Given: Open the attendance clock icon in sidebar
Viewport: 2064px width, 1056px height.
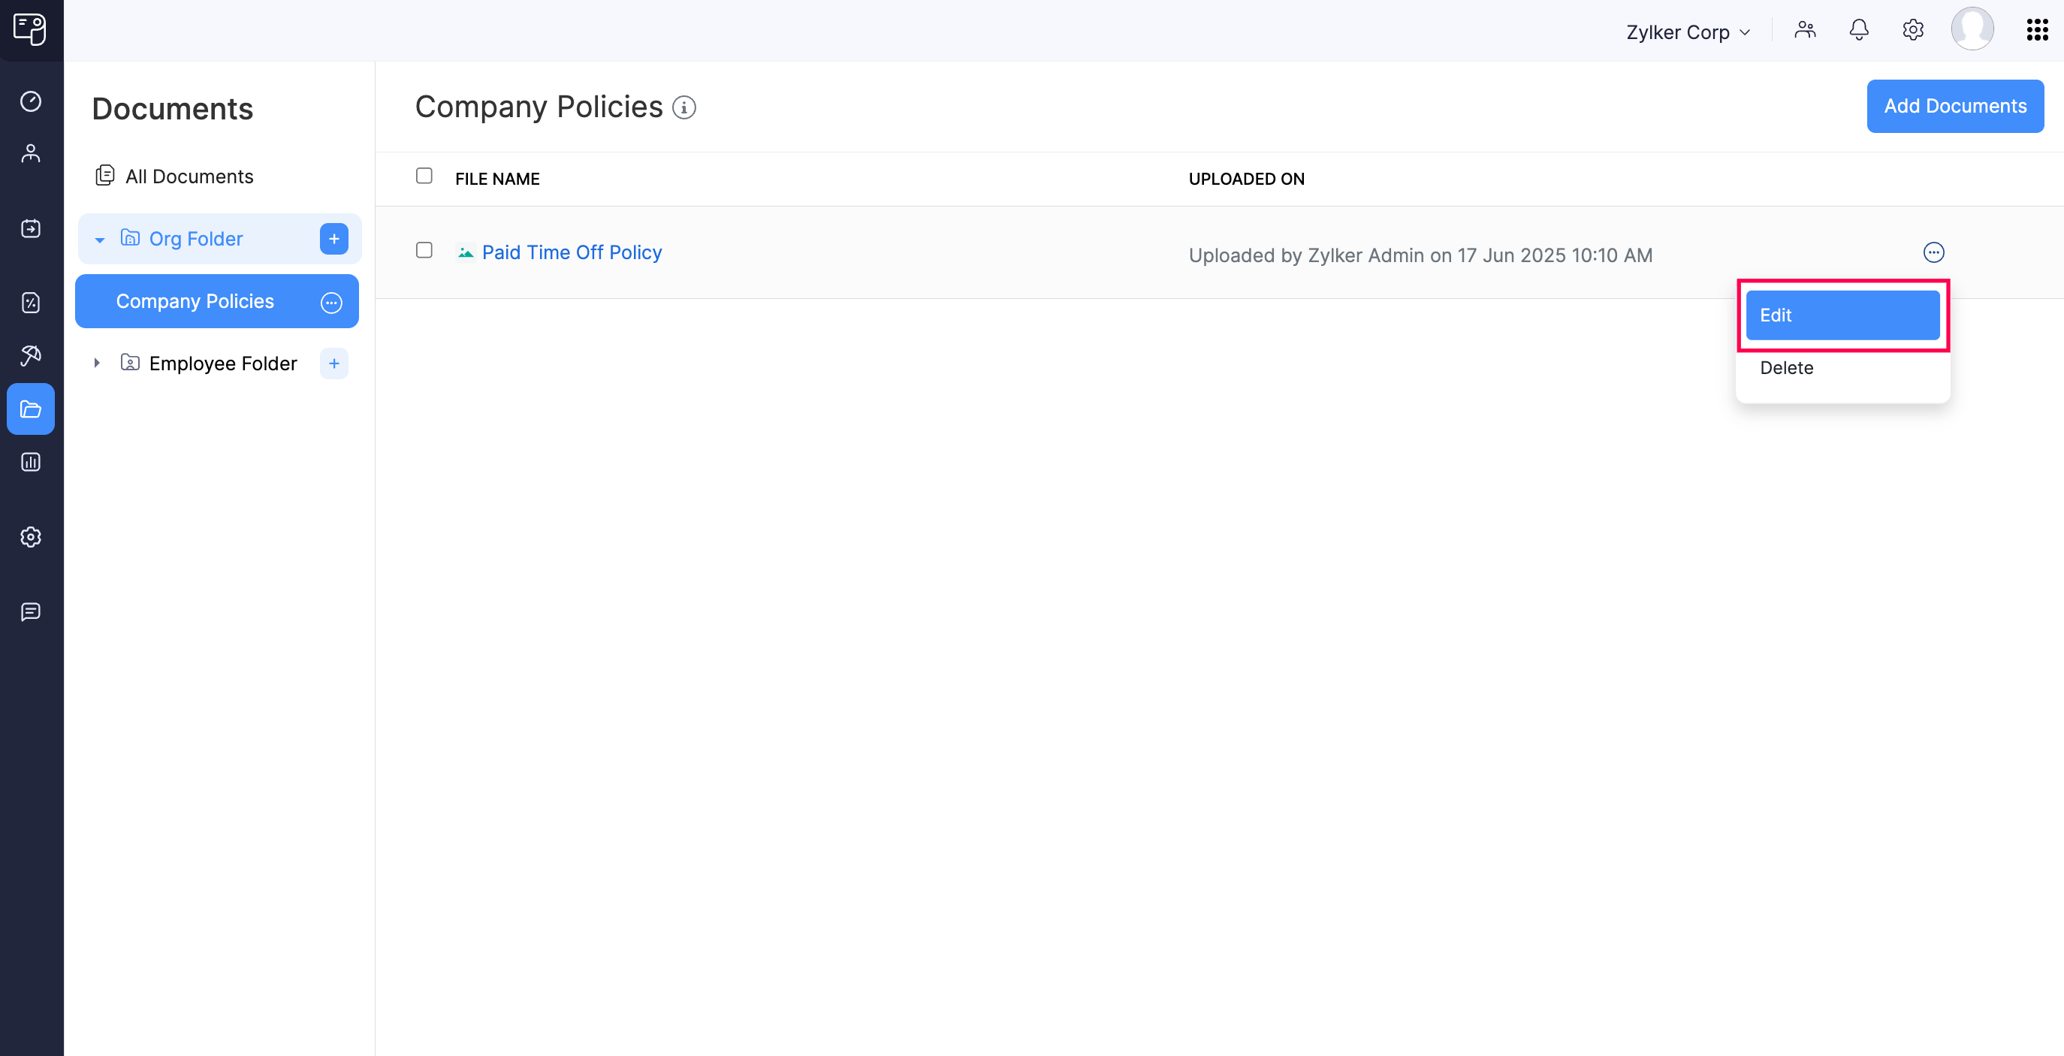Looking at the screenshot, I should point(31,101).
